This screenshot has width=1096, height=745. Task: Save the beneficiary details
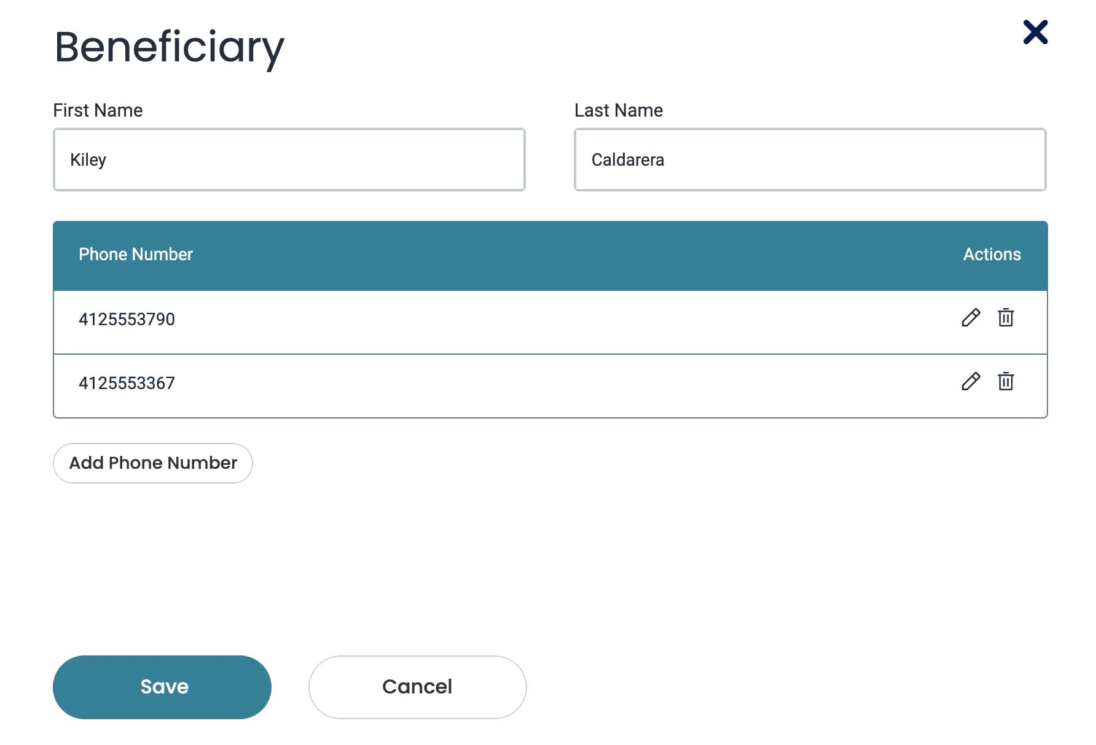(162, 687)
